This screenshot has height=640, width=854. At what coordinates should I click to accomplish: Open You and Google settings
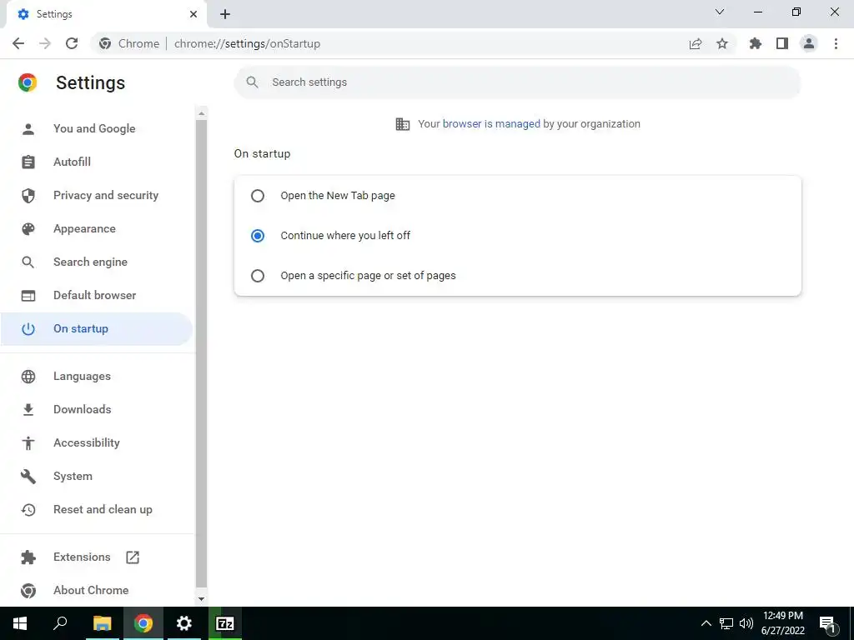(x=97, y=129)
